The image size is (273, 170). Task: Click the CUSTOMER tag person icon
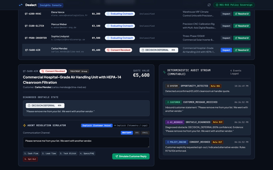[x=168, y=102]
